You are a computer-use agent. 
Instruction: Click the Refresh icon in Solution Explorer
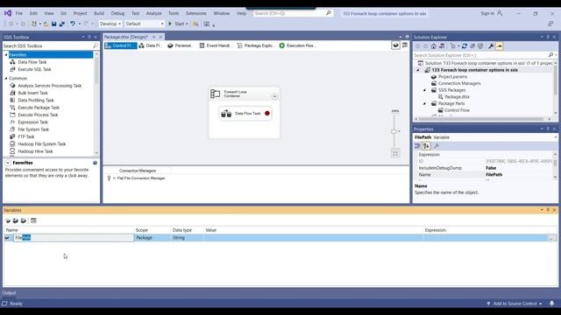[465, 46]
